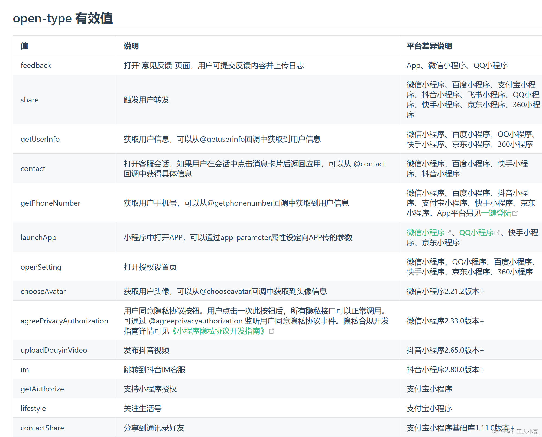This screenshot has width=542, height=437.
Task: Select the getUserInfo value cell
Action: (x=40, y=139)
